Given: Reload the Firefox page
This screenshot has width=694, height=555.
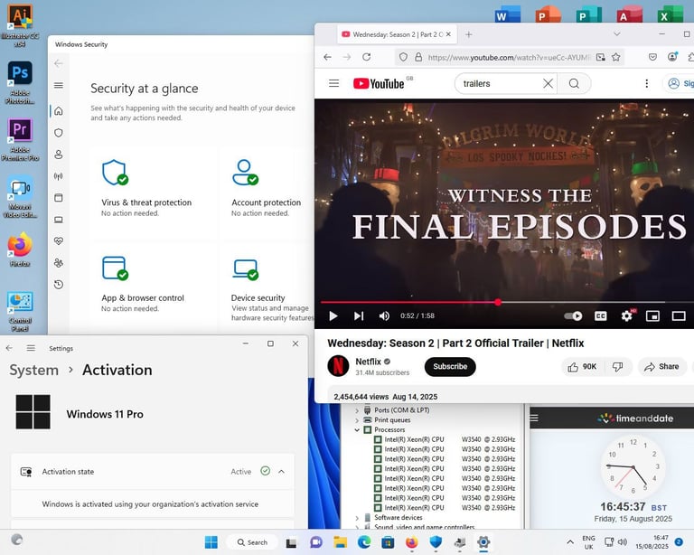Looking at the screenshot, I should 367,57.
